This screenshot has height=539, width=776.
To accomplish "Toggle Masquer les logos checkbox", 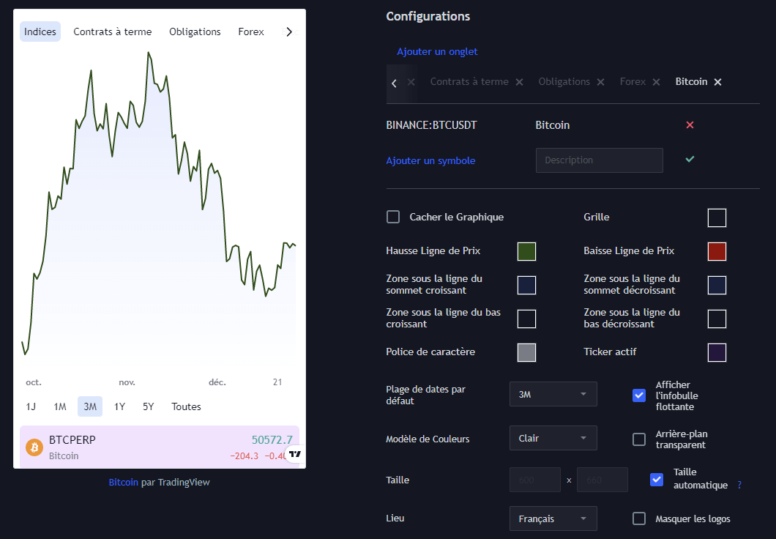I will (x=639, y=518).
